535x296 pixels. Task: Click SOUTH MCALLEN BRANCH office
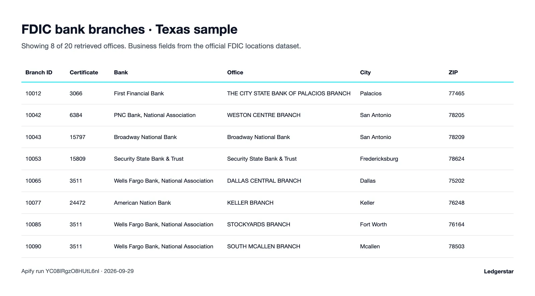tap(264, 246)
